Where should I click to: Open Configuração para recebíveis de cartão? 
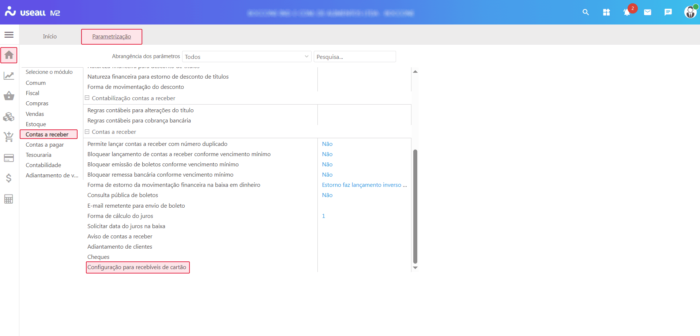(137, 267)
